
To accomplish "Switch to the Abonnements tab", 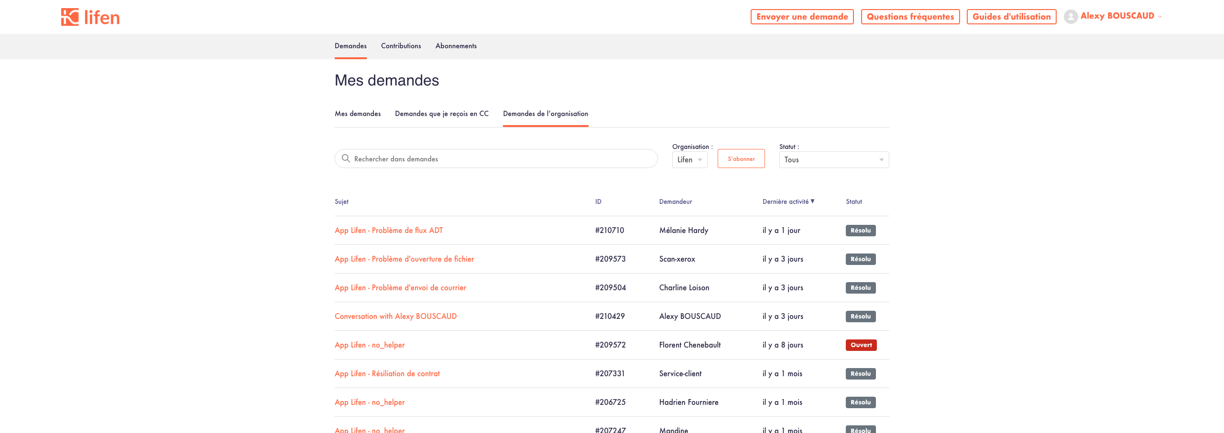I will [456, 46].
